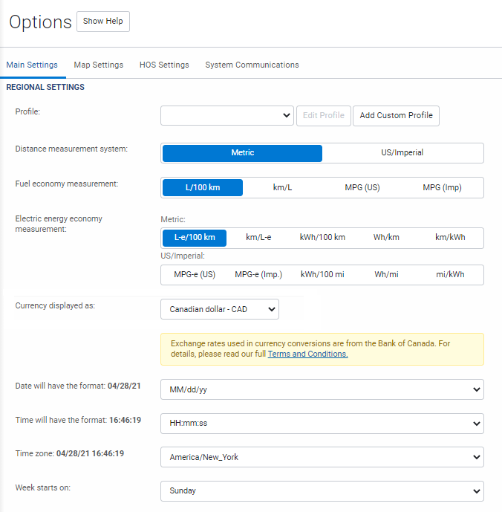
Task: Expand the MM/dd/yy date format dropdown
Action: 322,389
